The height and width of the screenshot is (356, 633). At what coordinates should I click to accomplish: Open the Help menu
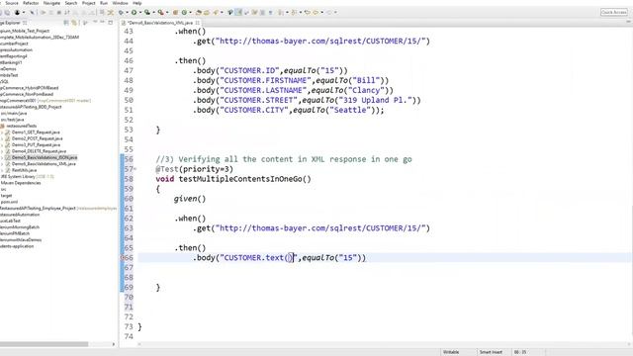(137, 3)
